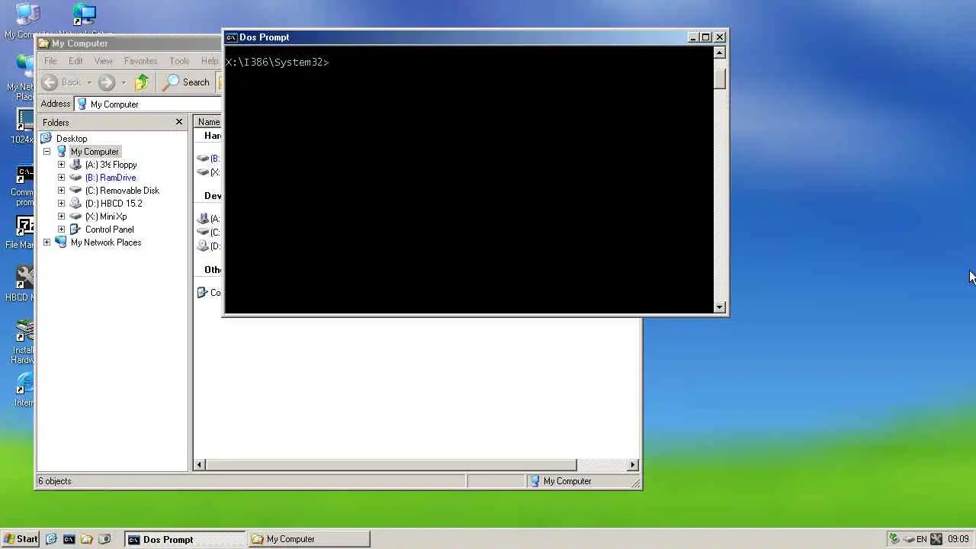This screenshot has width=976, height=549.
Task: Collapse the My Computer tree node
Action: (47, 152)
